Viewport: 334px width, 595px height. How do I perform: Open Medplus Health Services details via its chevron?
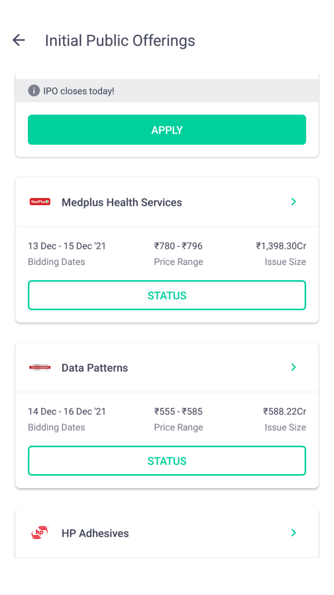(293, 202)
